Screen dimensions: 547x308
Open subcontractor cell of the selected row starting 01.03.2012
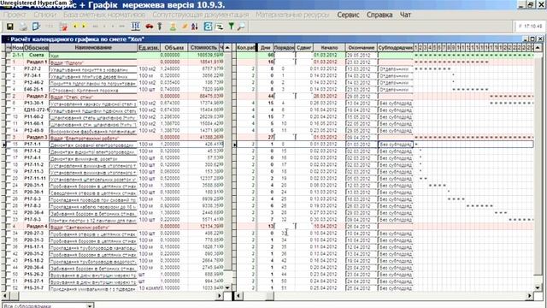[396, 145]
